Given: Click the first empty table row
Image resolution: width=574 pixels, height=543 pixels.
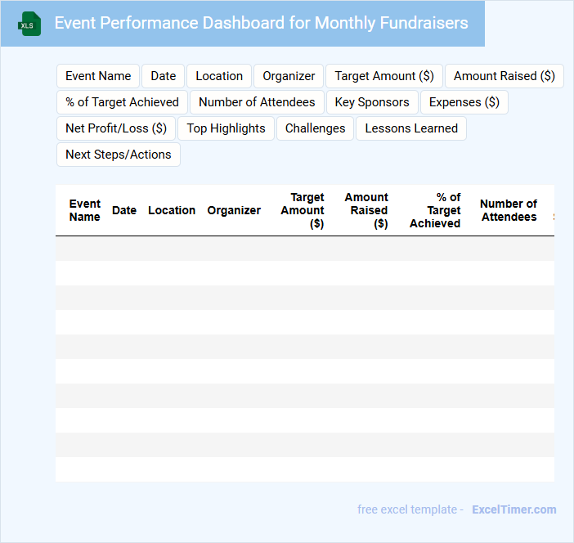Looking at the screenshot, I should click(304, 249).
